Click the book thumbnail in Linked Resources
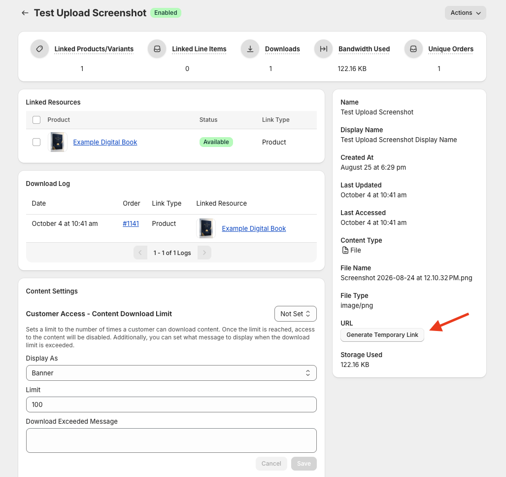Viewport: 506px width, 477px height. pyautogui.click(x=58, y=142)
